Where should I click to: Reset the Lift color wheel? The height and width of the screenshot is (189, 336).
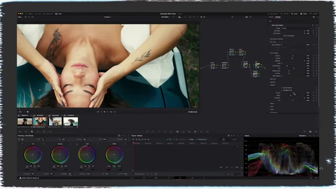click(x=44, y=144)
